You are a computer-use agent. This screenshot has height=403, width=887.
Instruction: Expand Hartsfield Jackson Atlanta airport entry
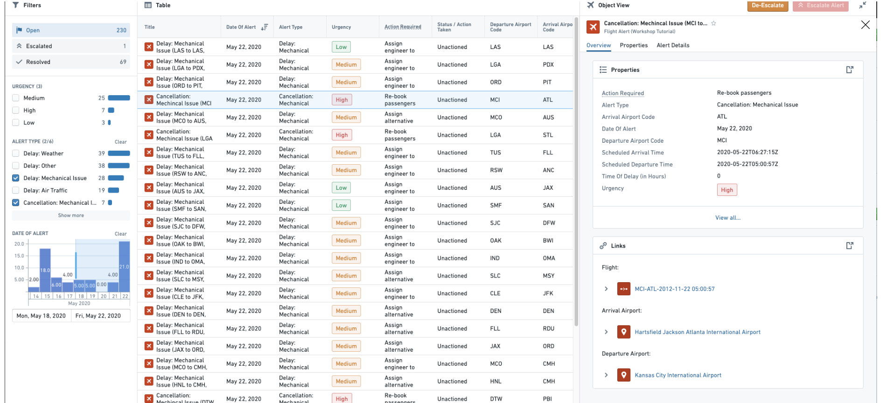tap(606, 332)
